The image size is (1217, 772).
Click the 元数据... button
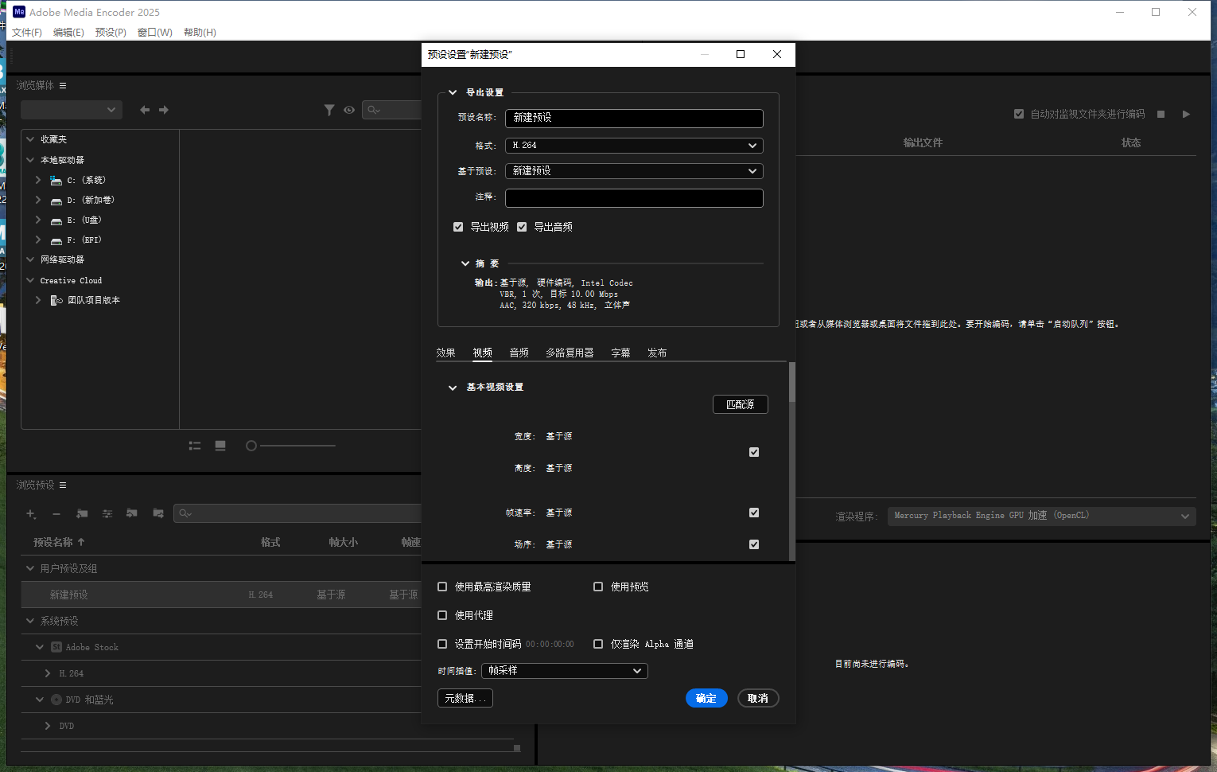click(x=465, y=698)
